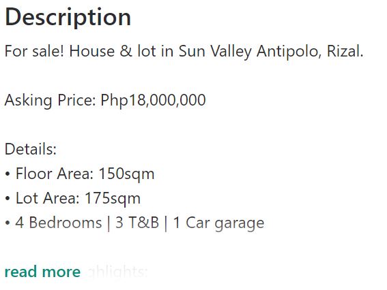Click the read more link
Viewport: 387px width, 290px height.
point(43,272)
